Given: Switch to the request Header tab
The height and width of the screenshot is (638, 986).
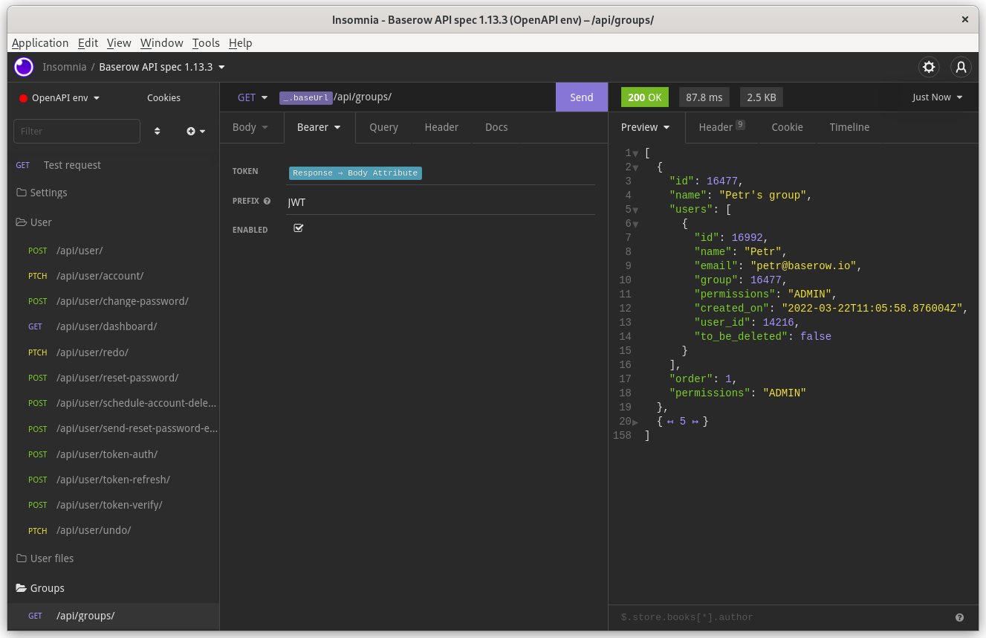Looking at the screenshot, I should pyautogui.click(x=441, y=127).
